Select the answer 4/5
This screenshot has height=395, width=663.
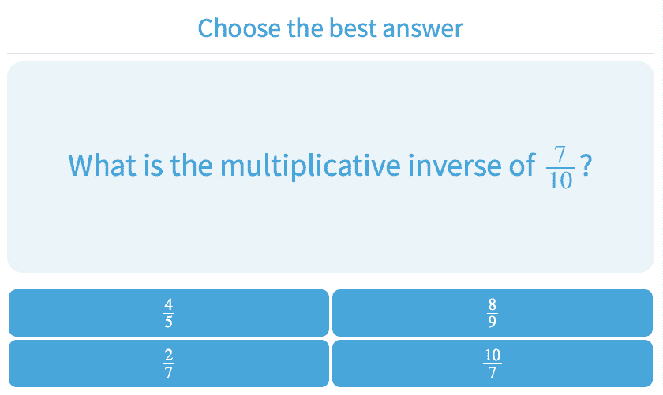[168, 313]
